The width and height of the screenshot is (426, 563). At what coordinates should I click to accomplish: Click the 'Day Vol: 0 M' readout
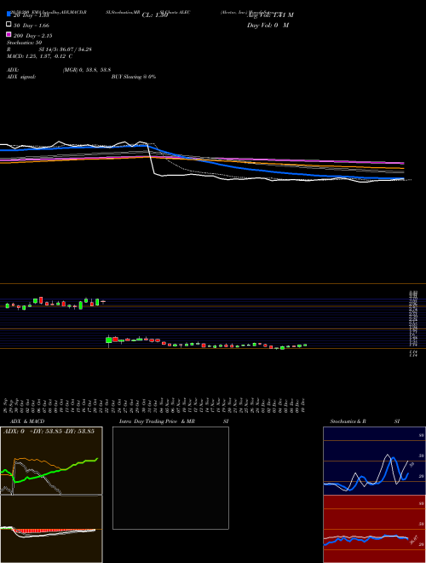coord(268,26)
